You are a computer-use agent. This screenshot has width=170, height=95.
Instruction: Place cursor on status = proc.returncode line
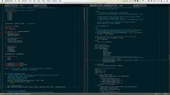(107, 84)
